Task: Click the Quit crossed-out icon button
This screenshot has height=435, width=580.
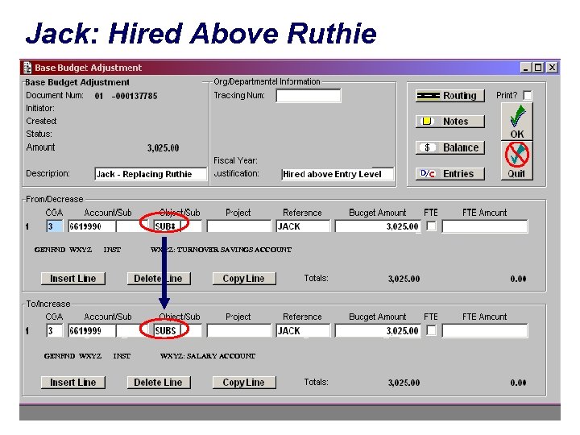Action: click(x=516, y=160)
